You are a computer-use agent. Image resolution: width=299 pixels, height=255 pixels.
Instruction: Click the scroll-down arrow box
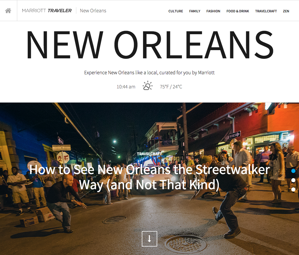[149, 239]
